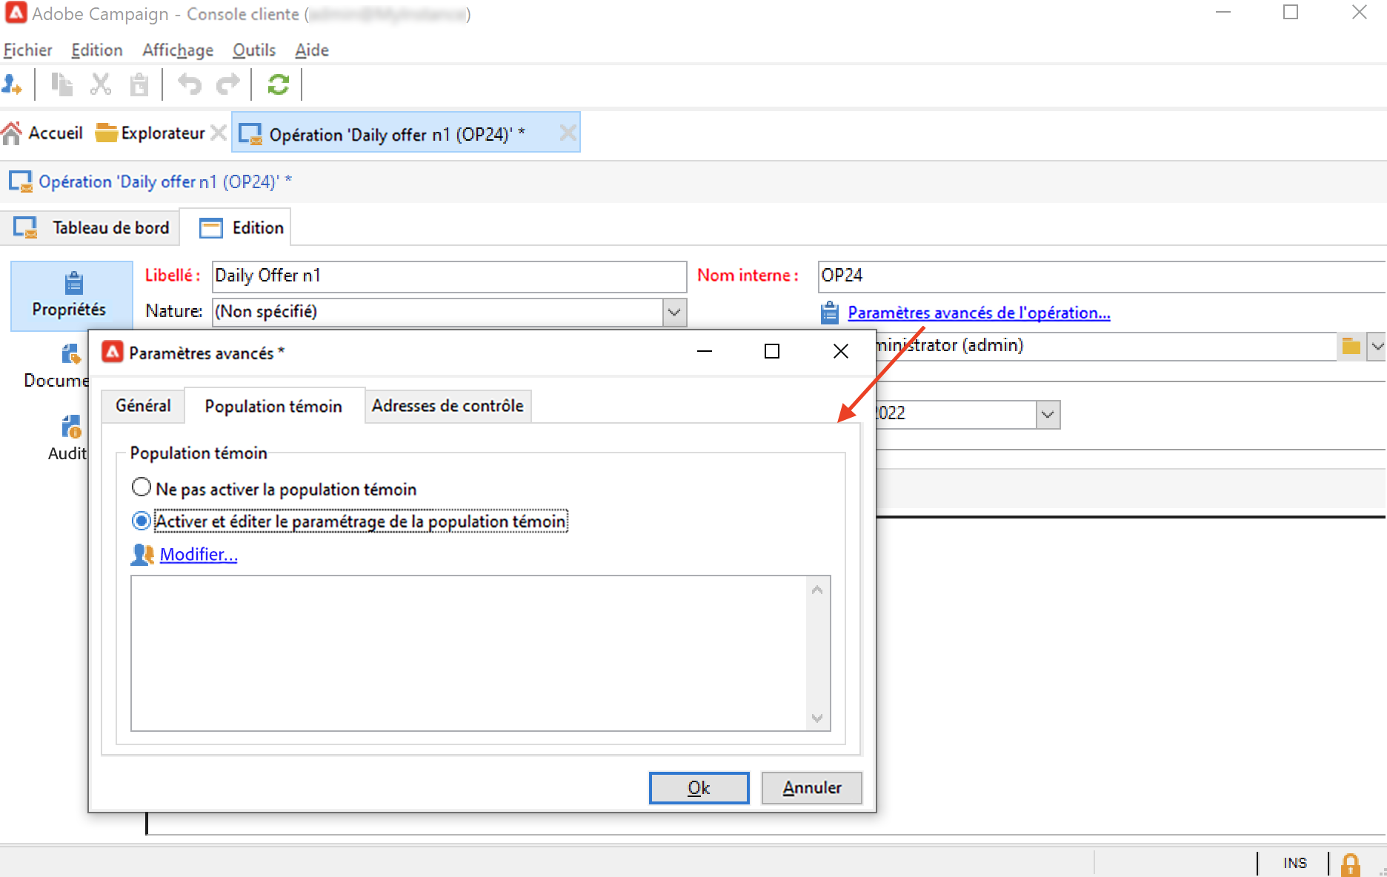Viewport: 1387px width, 877px height.
Task: Click into the Nom interne field
Action: (x=1102, y=276)
